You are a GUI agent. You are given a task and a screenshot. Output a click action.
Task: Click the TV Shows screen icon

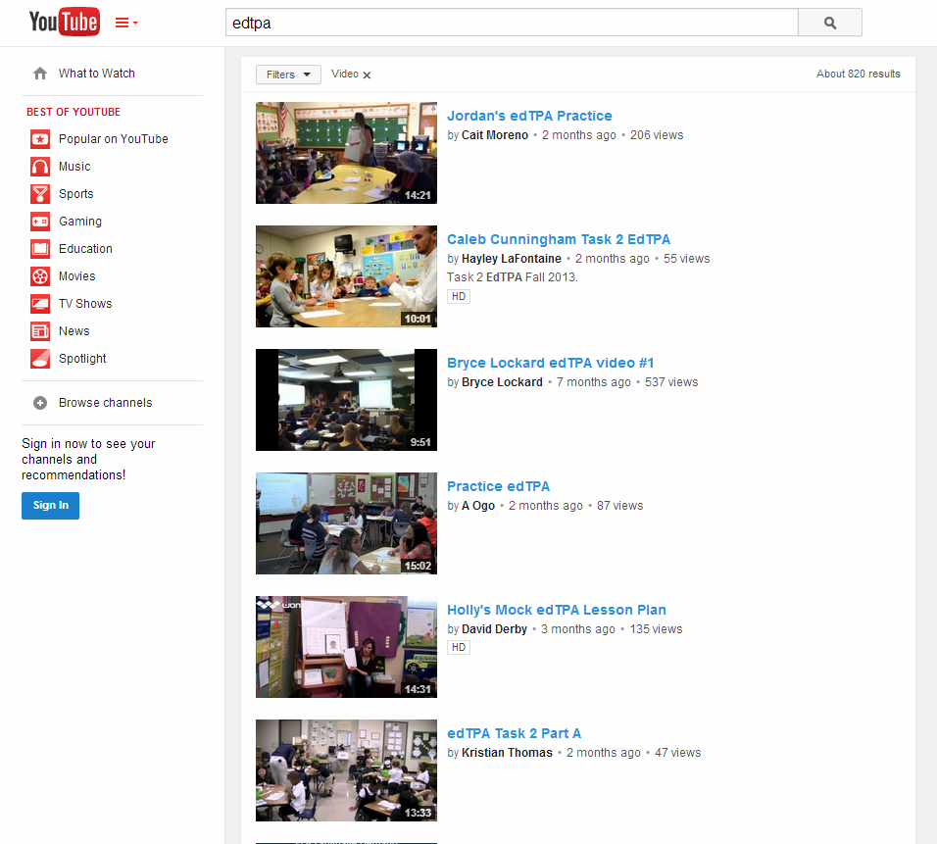click(x=40, y=304)
